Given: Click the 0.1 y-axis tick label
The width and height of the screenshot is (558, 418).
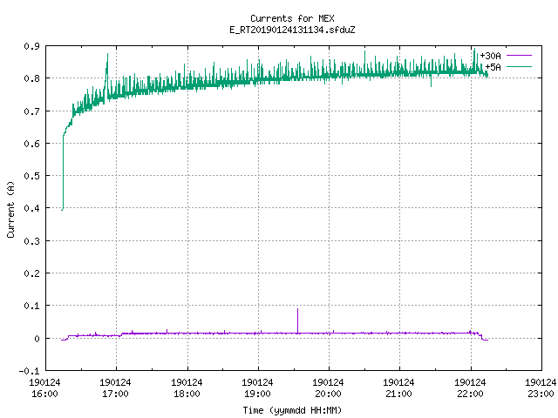Looking at the screenshot, I should tap(32, 306).
